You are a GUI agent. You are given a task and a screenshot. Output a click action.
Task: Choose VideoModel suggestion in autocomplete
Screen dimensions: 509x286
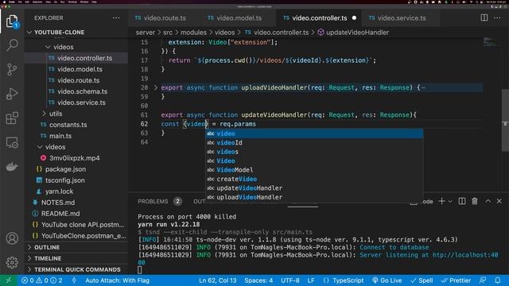tap(314, 170)
